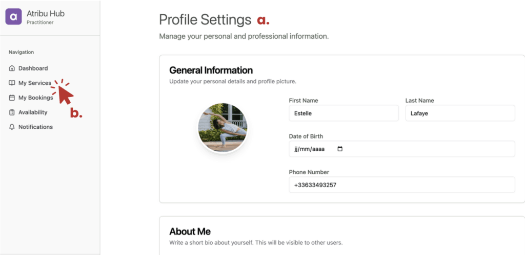The height and width of the screenshot is (255, 525).
Task: Click the My Bookings calendar icon
Action: tap(12, 98)
